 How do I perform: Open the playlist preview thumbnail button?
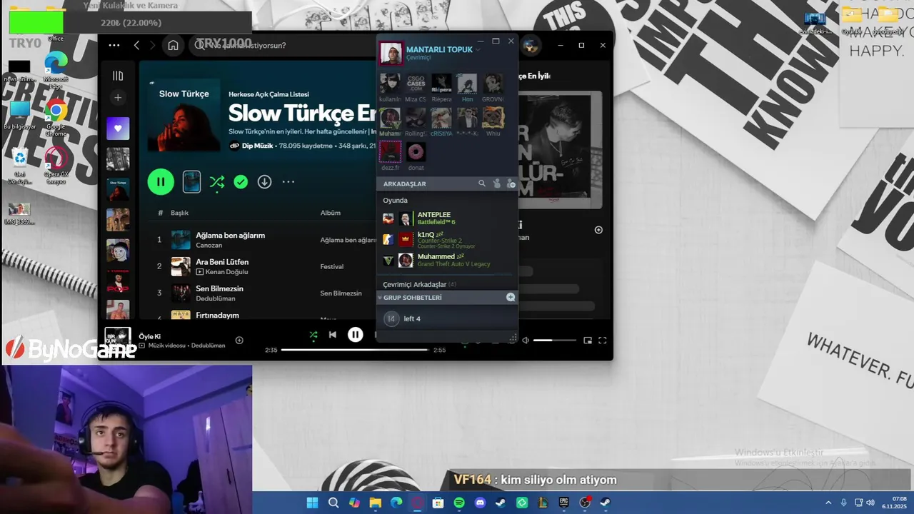pos(191,182)
